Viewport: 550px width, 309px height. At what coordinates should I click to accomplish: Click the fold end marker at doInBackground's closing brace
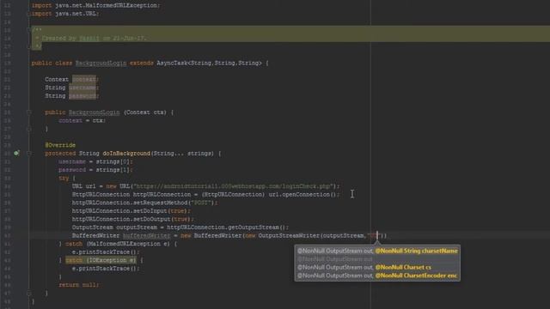coord(29,293)
